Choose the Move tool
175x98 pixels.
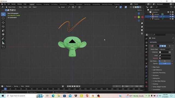pos(3,23)
